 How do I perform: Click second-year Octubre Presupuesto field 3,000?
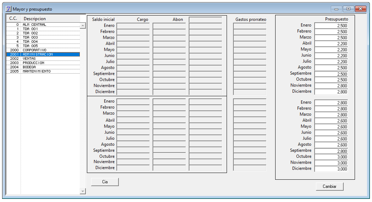click(331, 157)
